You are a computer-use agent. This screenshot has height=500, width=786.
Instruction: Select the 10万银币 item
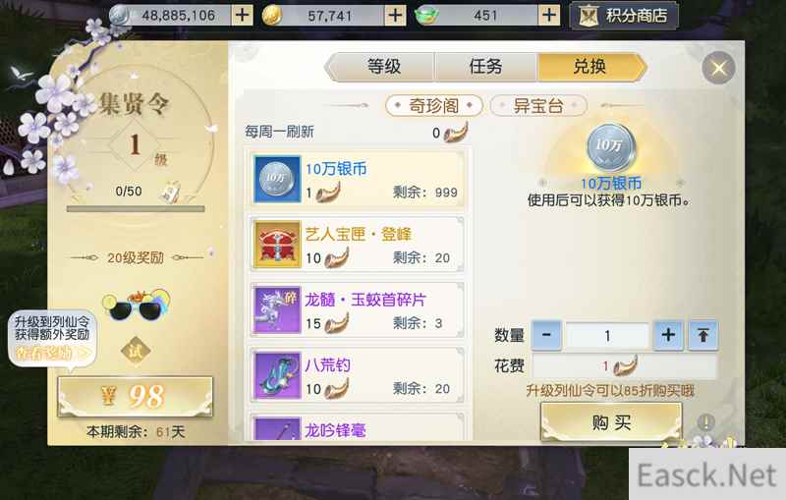point(358,180)
